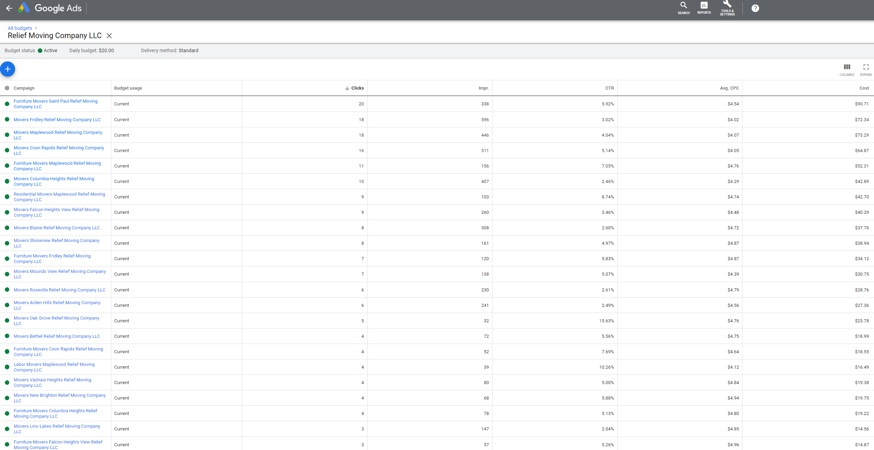Click Budget status Active indicator

pos(41,50)
